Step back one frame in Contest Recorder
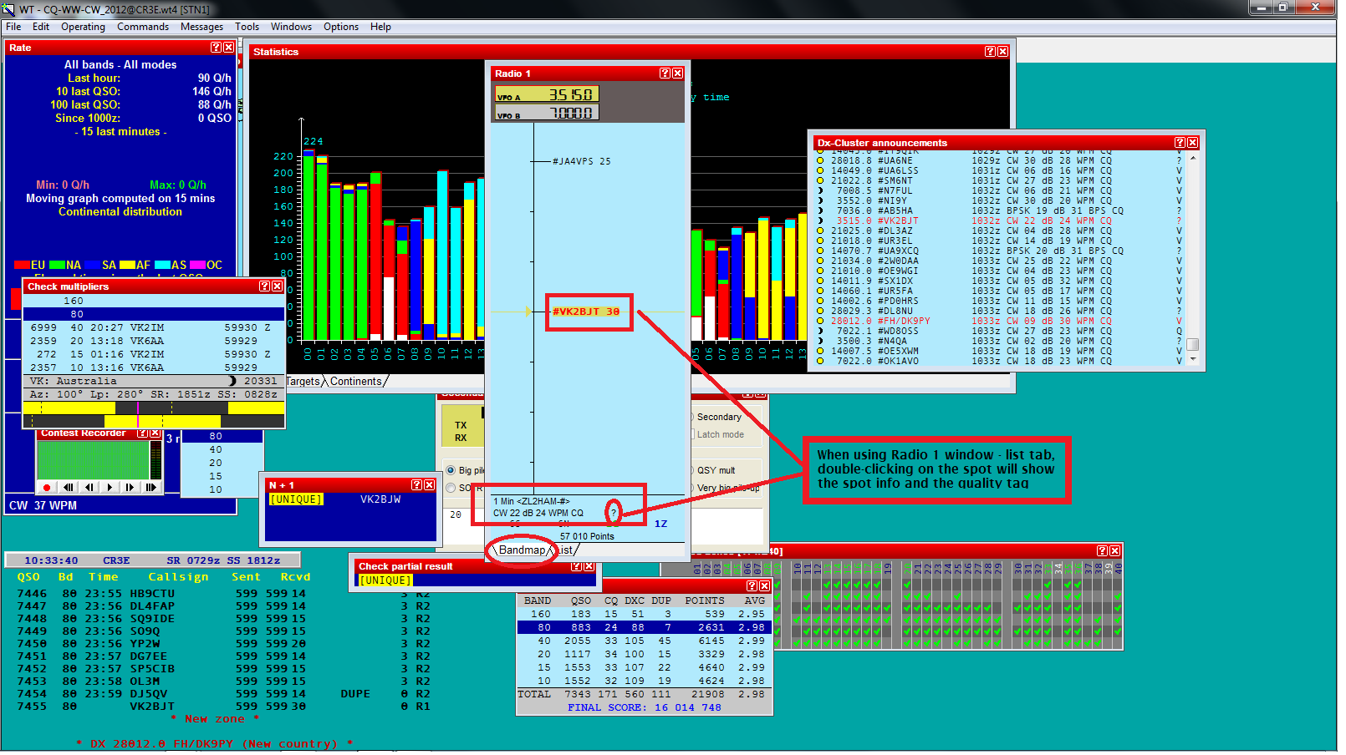Screen dimensions: 1346x755 coord(89,487)
